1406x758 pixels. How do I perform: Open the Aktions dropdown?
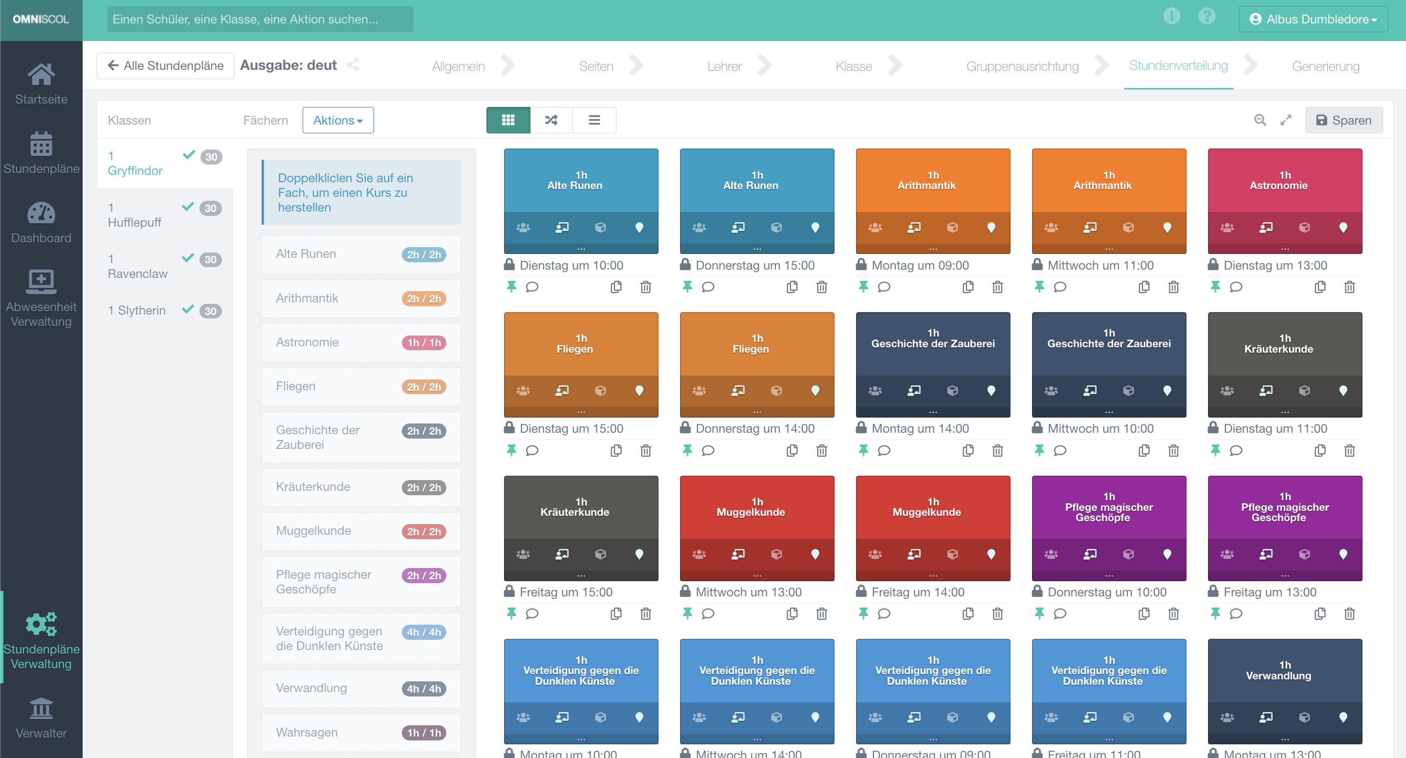click(338, 120)
